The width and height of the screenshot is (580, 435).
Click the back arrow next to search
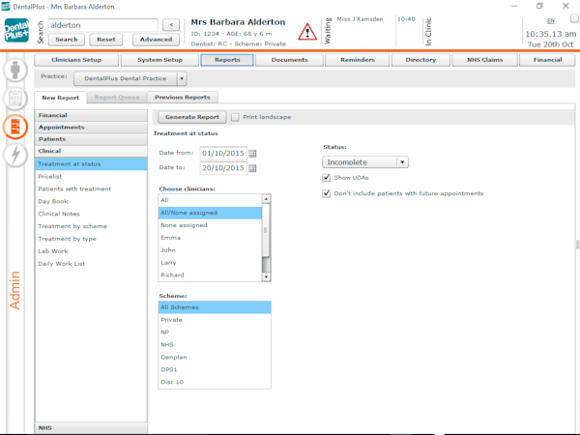(x=171, y=25)
